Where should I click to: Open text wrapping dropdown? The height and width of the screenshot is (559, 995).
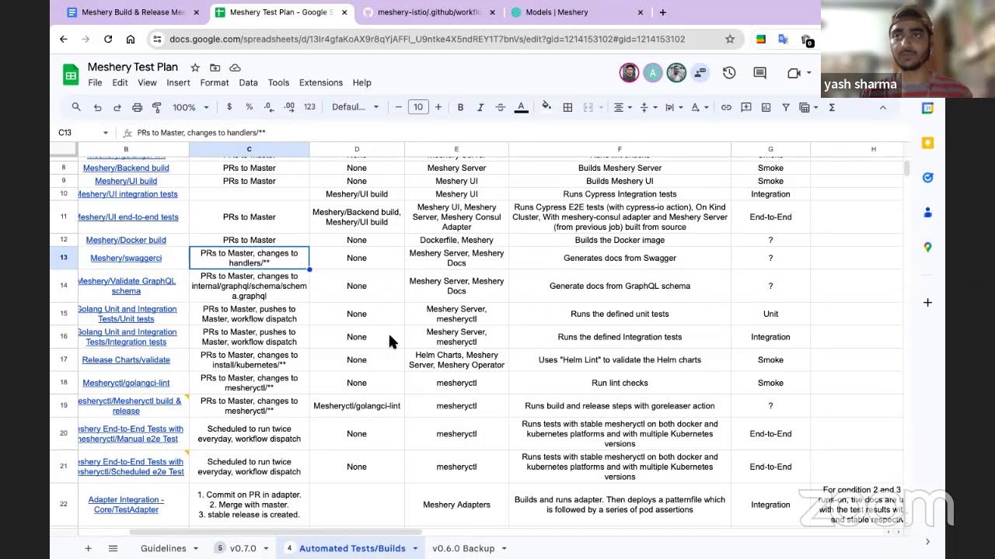click(673, 107)
